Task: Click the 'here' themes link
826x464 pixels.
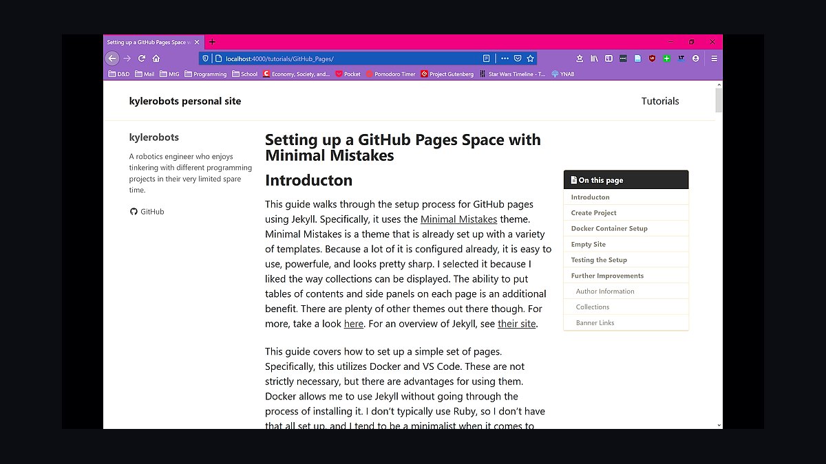Action: click(x=353, y=324)
